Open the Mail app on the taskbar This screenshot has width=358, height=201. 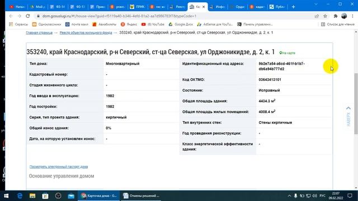pos(71,196)
